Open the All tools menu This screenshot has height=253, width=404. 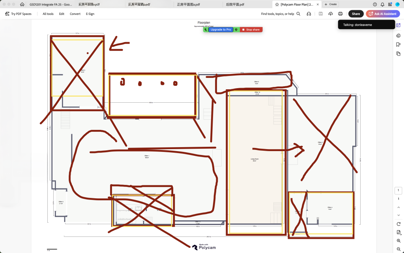pos(48,14)
